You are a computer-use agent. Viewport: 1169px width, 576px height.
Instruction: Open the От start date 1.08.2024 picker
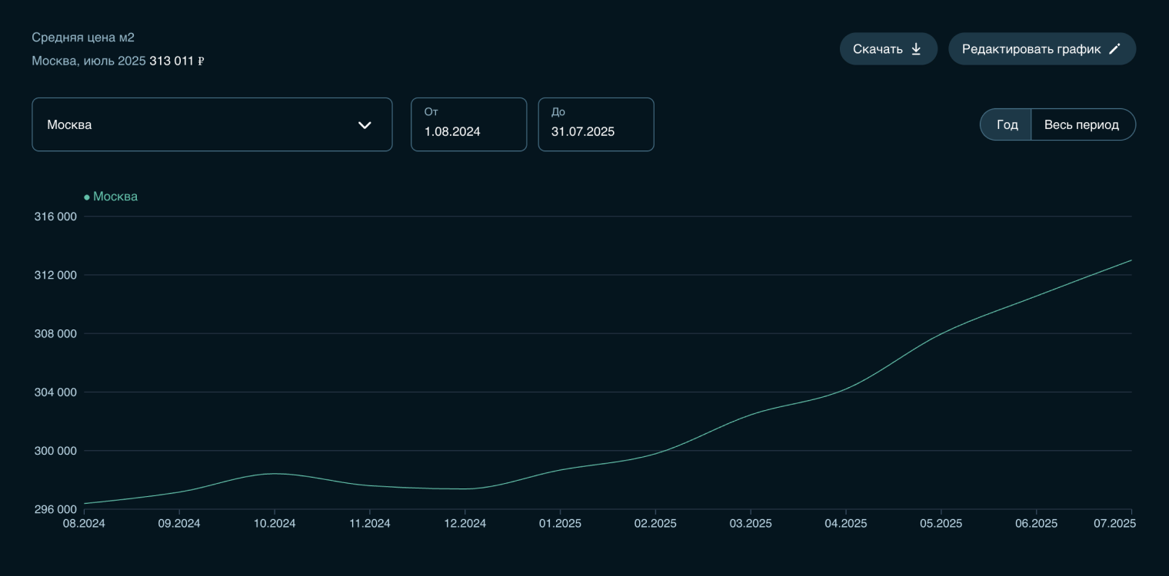(468, 124)
